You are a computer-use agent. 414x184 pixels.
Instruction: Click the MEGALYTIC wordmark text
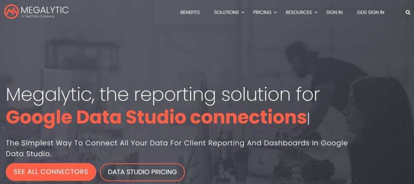pos(44,10)
